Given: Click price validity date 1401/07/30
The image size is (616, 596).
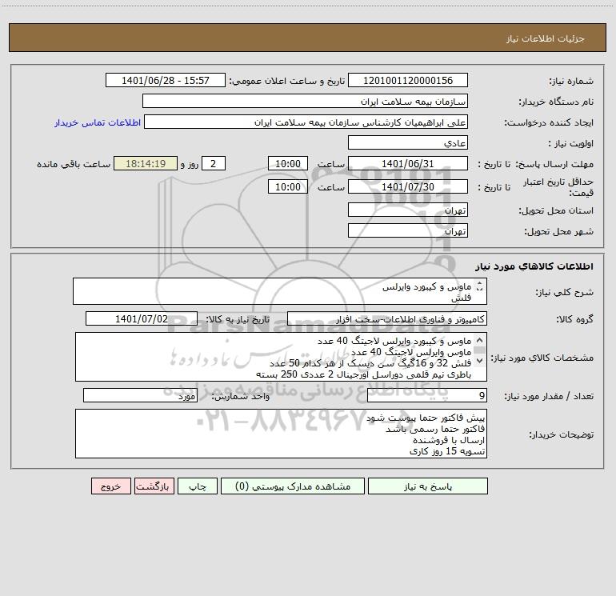Looking at the screenshot, I should coord(408,186).
